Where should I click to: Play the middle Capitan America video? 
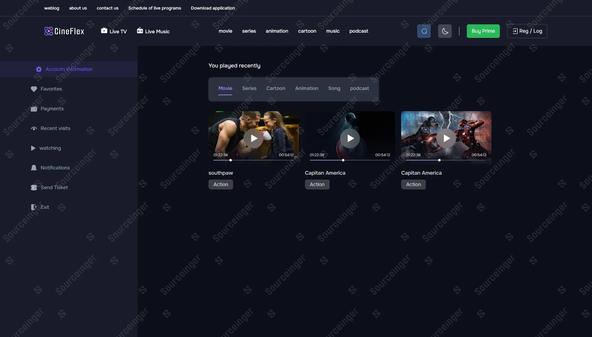350,138
